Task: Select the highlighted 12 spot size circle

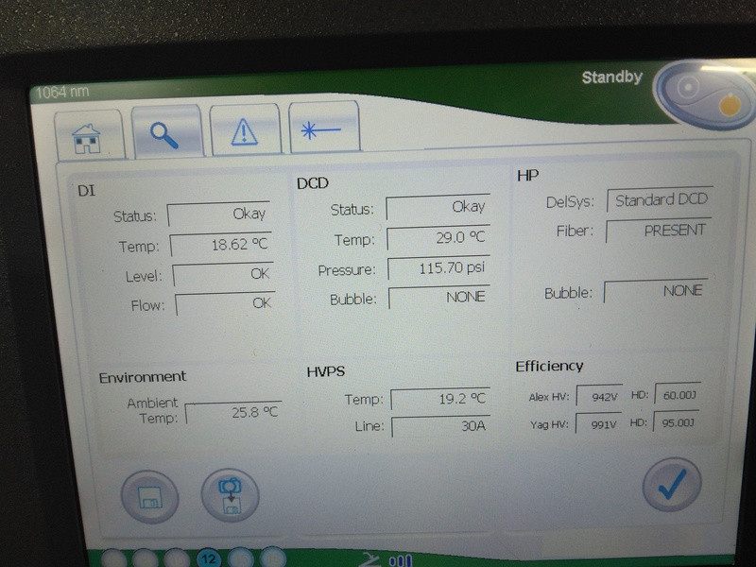Action: click(208, 559)
